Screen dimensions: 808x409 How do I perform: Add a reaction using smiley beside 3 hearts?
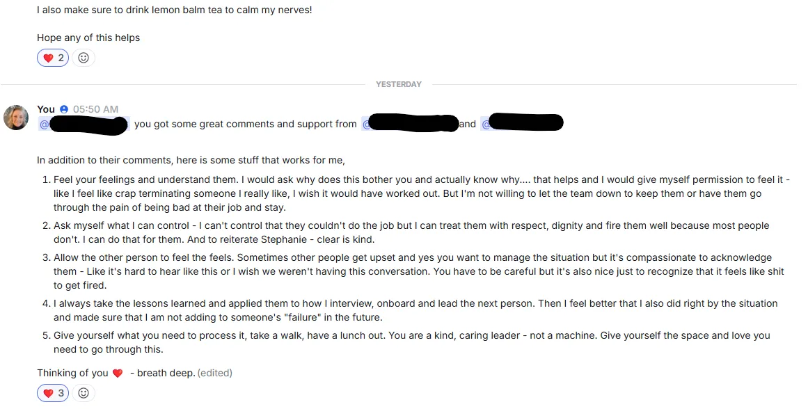coord(84,393)
